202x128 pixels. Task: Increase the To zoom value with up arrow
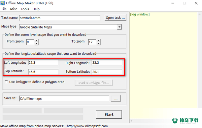coord(98,41)
